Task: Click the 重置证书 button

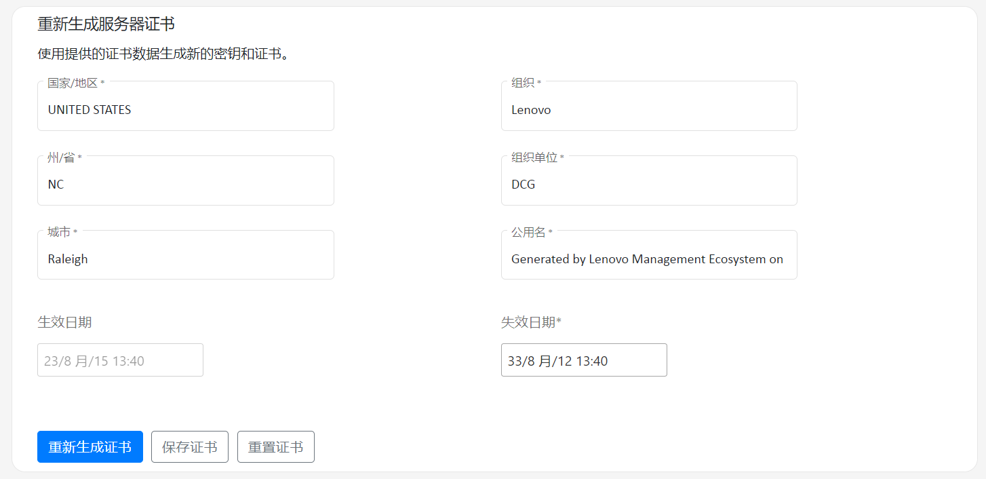Action: coord(276,447)
